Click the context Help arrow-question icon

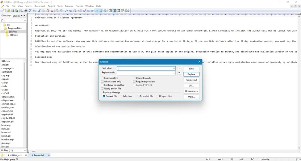tap(128, 11)
